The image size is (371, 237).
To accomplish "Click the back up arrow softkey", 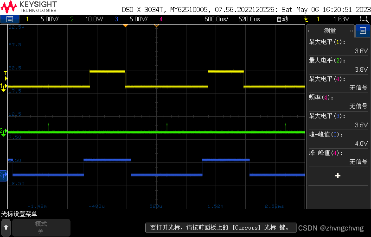I will pos(6,227).
